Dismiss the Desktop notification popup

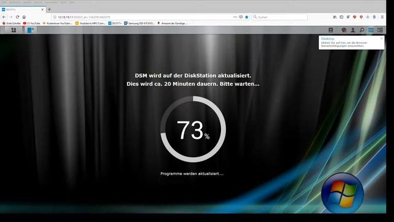pos(382,38)
